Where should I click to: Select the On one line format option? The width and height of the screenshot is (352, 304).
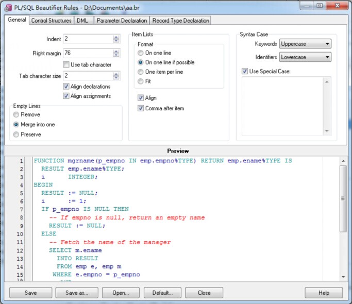[x=140, y=53]
